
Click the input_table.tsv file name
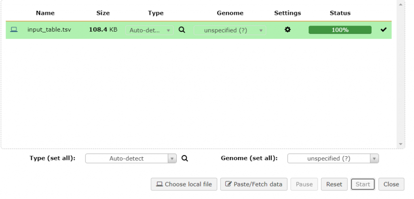[49, 30]
